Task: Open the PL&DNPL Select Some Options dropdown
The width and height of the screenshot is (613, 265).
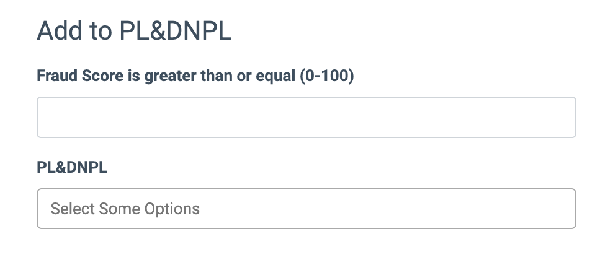Action: coord(306,209)
